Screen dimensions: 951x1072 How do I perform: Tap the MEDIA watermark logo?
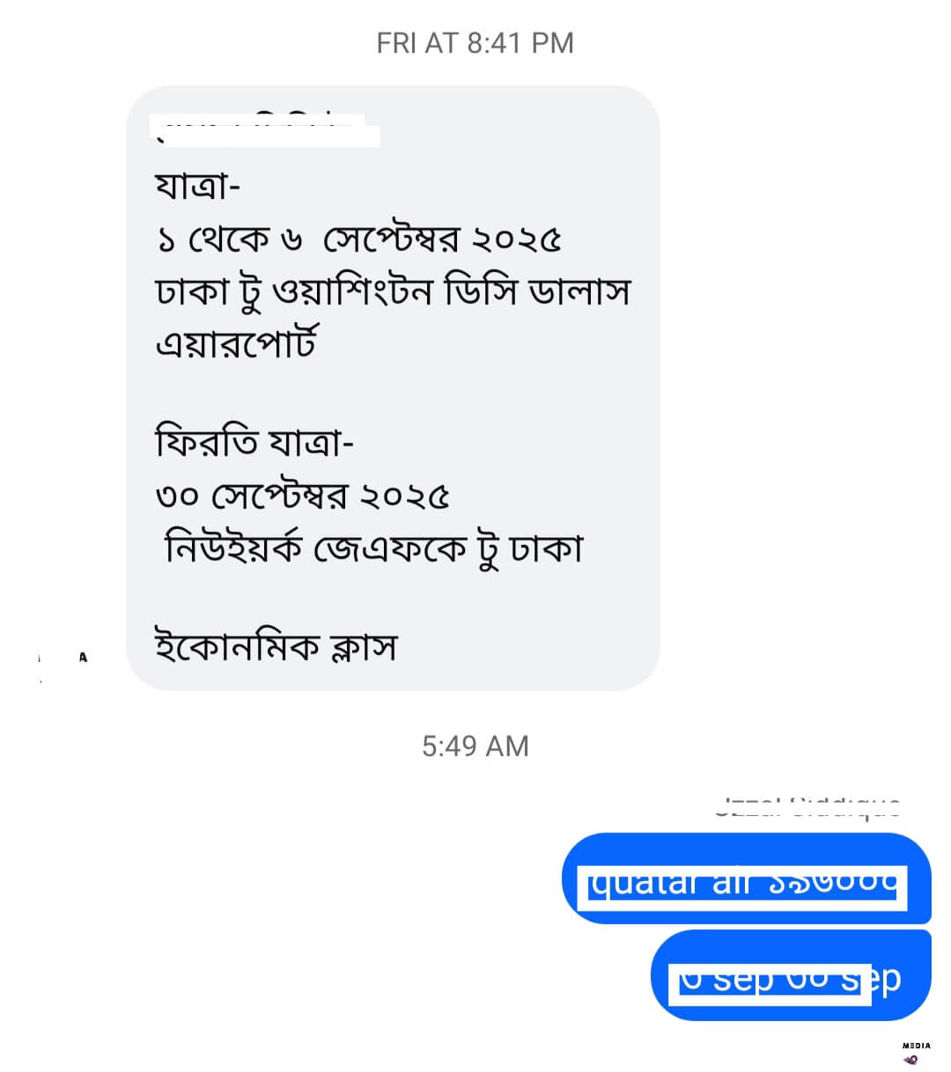point(916,1053)
